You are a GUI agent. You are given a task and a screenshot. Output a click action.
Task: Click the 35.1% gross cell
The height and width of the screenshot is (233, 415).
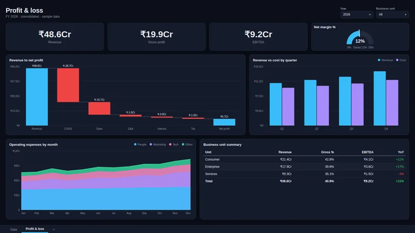[329, 174]
